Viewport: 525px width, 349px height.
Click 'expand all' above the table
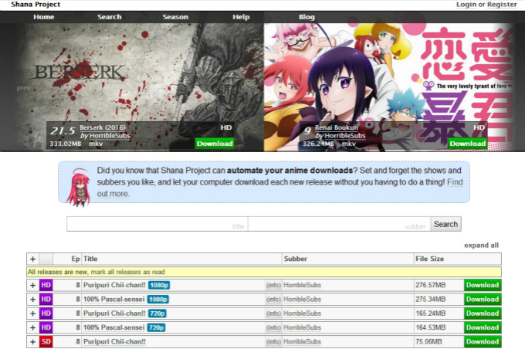coord(481,246)
